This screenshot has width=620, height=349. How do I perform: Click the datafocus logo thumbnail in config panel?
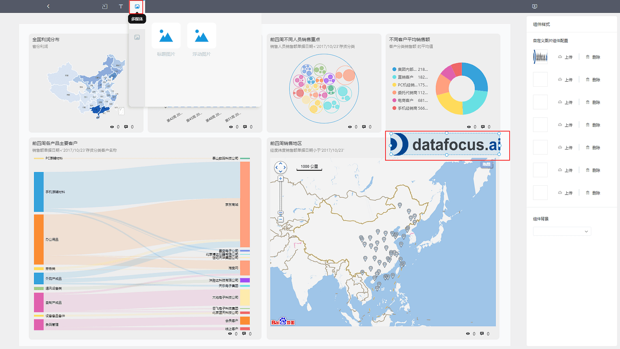point(540,57)
